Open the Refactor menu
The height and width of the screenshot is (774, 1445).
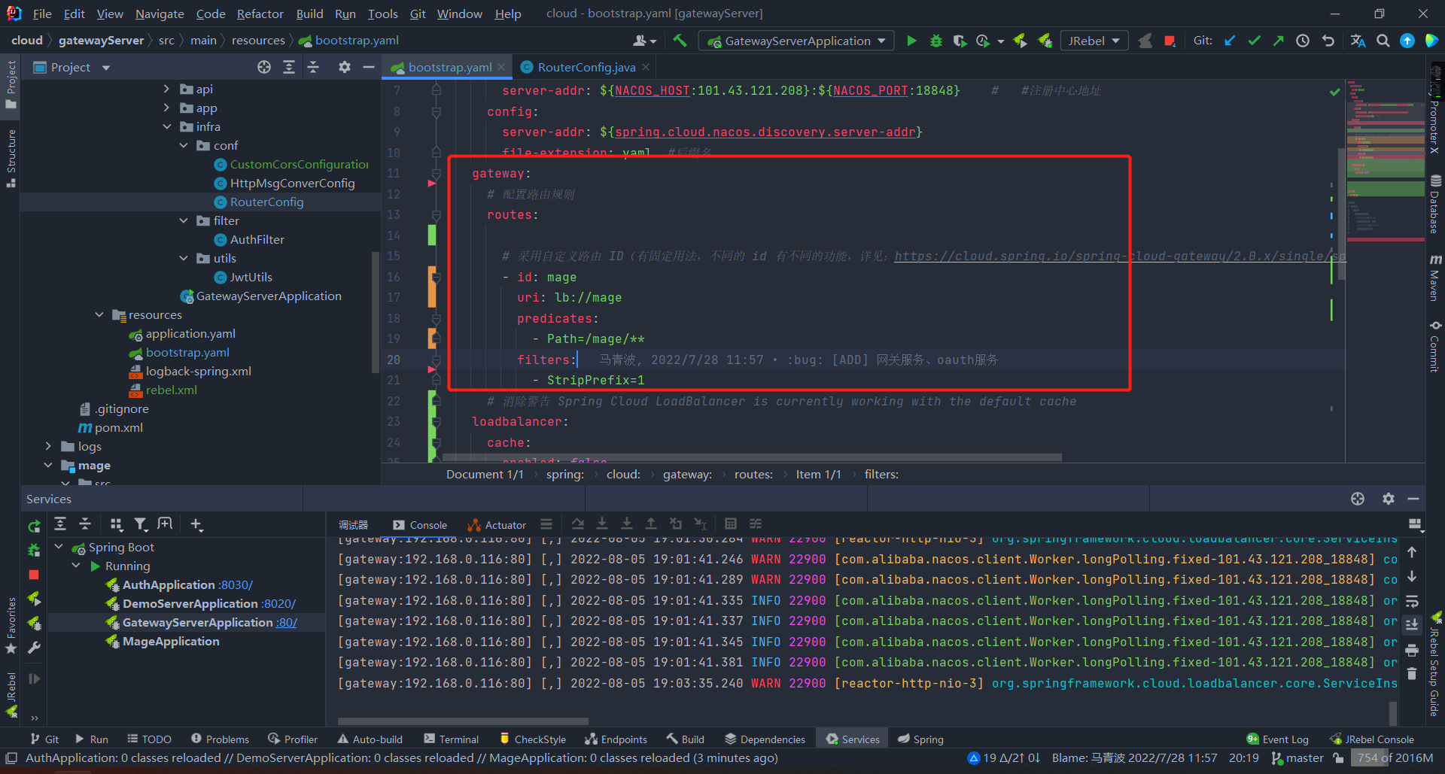pyautogui.click(x=260, y=14)
